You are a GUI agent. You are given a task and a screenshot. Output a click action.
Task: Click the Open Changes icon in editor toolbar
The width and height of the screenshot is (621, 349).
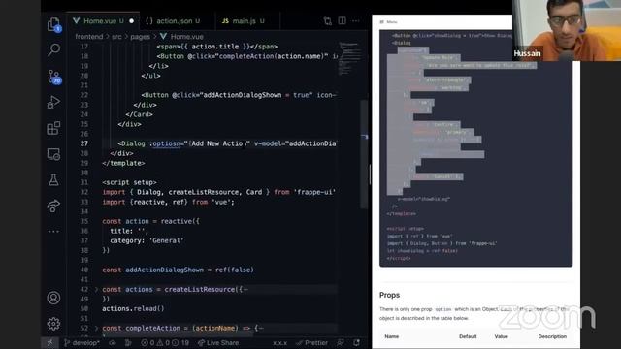pyautogui.click(x=327, y=21)
